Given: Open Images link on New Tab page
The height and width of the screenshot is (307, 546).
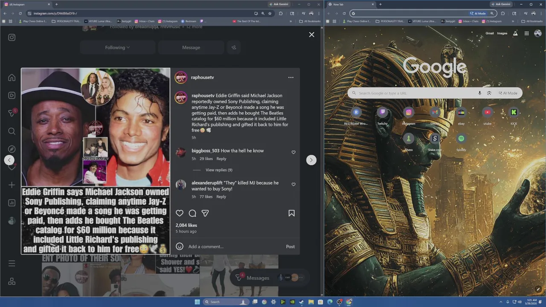Looking at the screenshot, I should (x=502, y=33).
